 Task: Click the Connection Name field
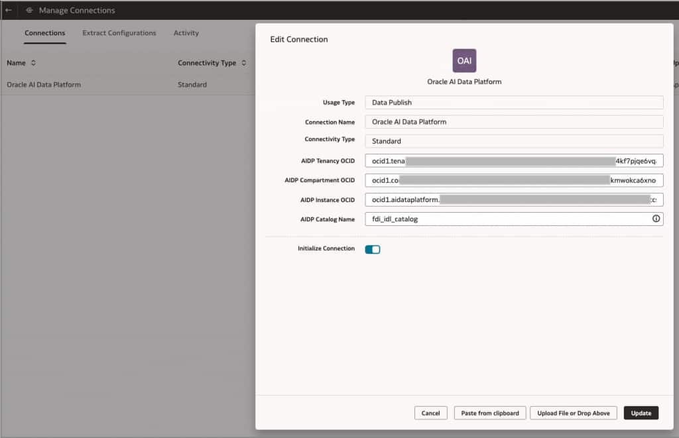(514, 122)
